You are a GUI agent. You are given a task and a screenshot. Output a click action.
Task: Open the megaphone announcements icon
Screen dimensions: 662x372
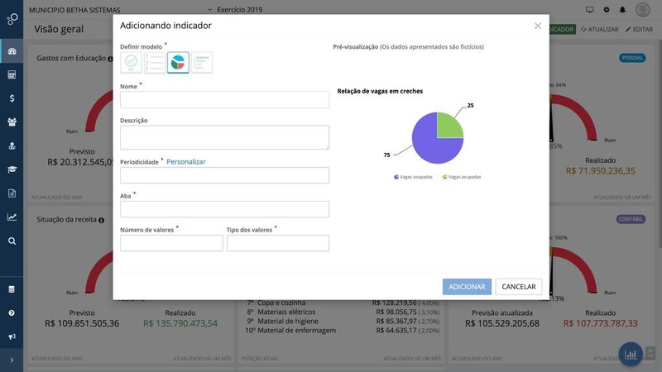click(12, 336)
